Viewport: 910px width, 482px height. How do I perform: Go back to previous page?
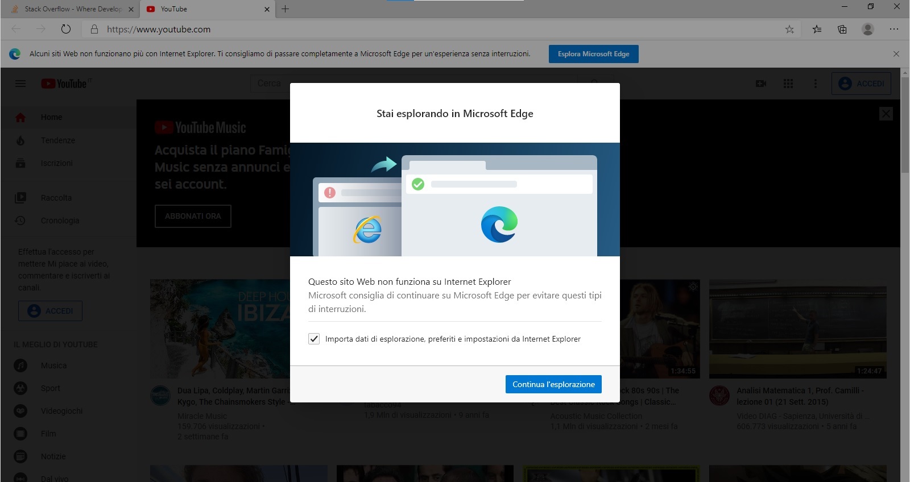coord(16,29)
